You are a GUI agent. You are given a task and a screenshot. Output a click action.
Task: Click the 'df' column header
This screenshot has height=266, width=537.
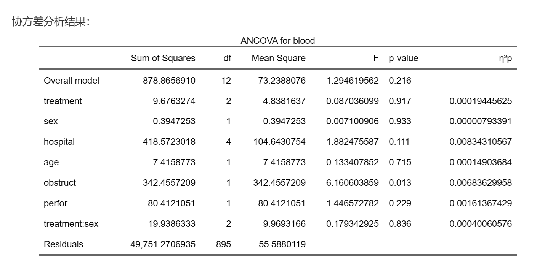coord(227,58)
